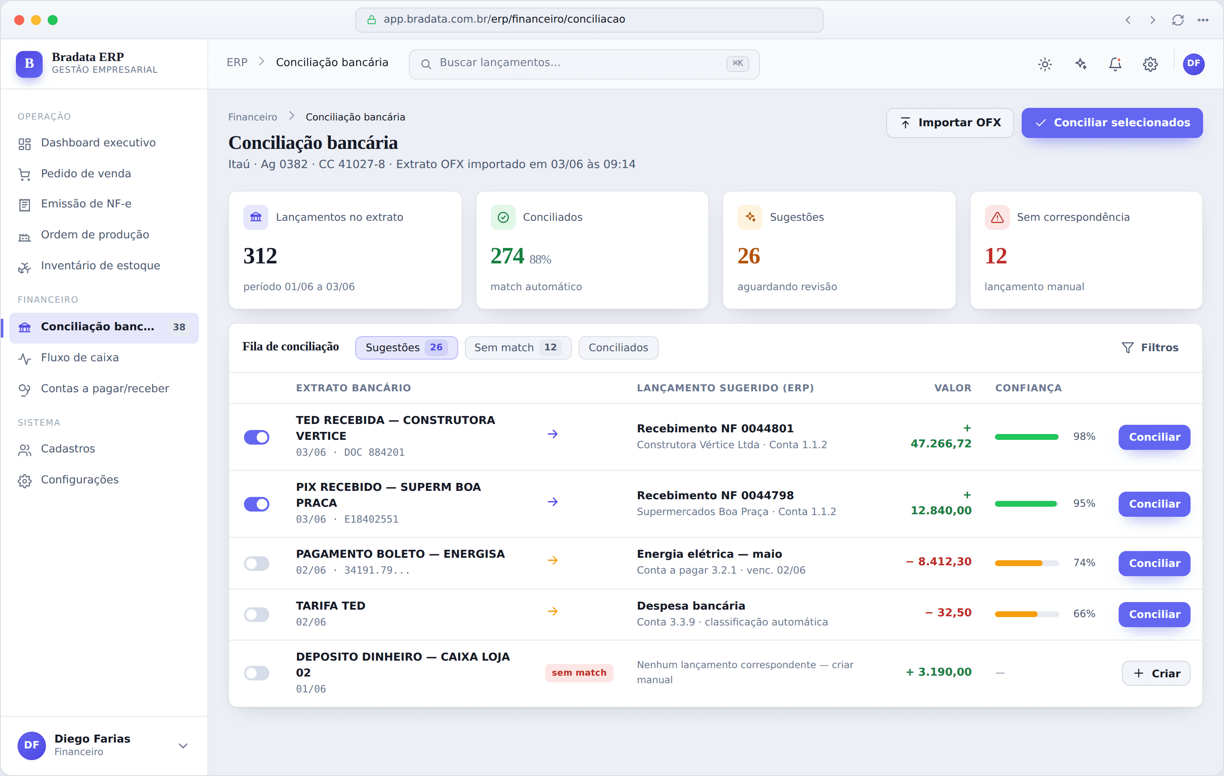The height and width of the screenshot is (776, 1224).
Task: Click the sparkle icon on the Sugestões card
Action: coord(750,218)
